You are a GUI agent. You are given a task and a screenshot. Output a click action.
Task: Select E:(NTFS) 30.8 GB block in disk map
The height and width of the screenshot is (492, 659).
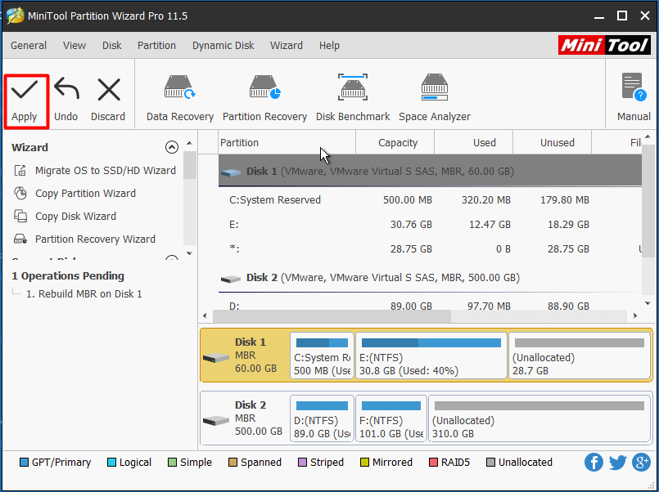[431, 356]
